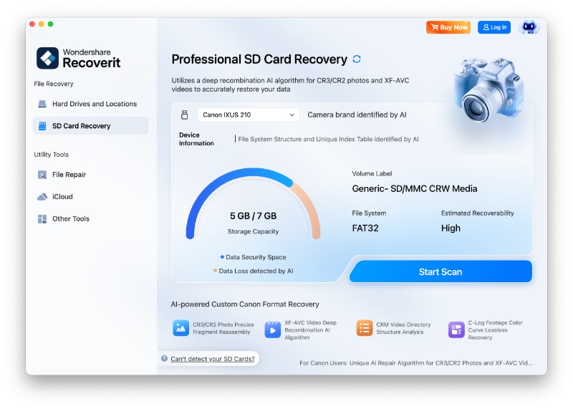573x409 pixels.
Task: Click volume label Generic- SD/MMC CRW Media
Action: [415, 189]
